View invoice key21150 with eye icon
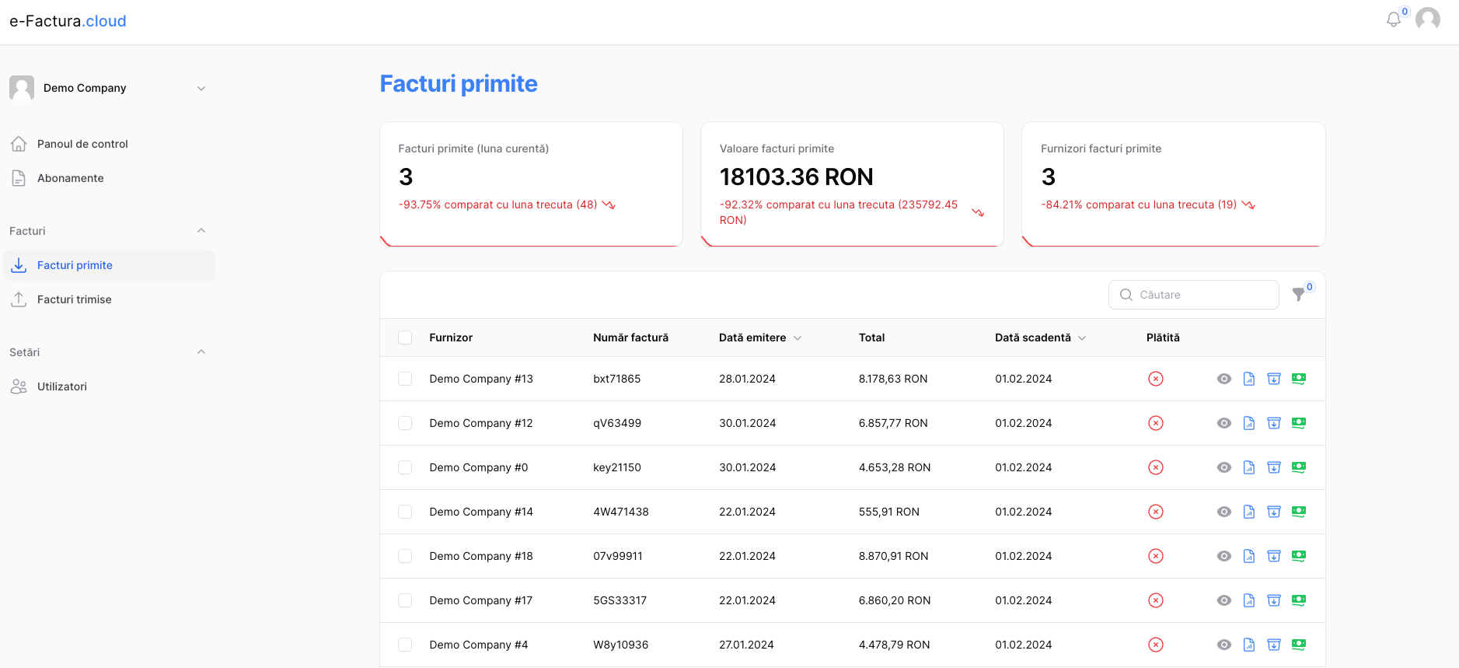The height and width of the screenshot is (668, 1459). [x=1224, y=467]
